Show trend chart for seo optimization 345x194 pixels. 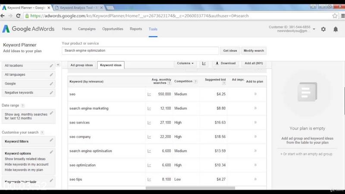[x=149, y=165]
